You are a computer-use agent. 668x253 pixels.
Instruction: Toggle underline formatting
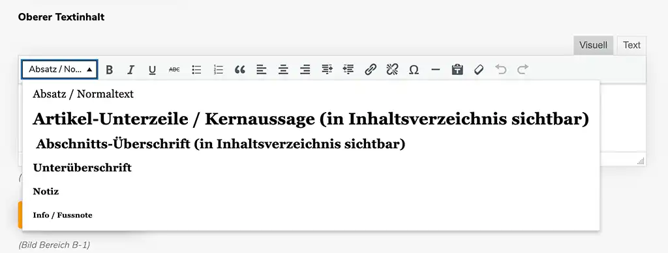pos(152,69)
